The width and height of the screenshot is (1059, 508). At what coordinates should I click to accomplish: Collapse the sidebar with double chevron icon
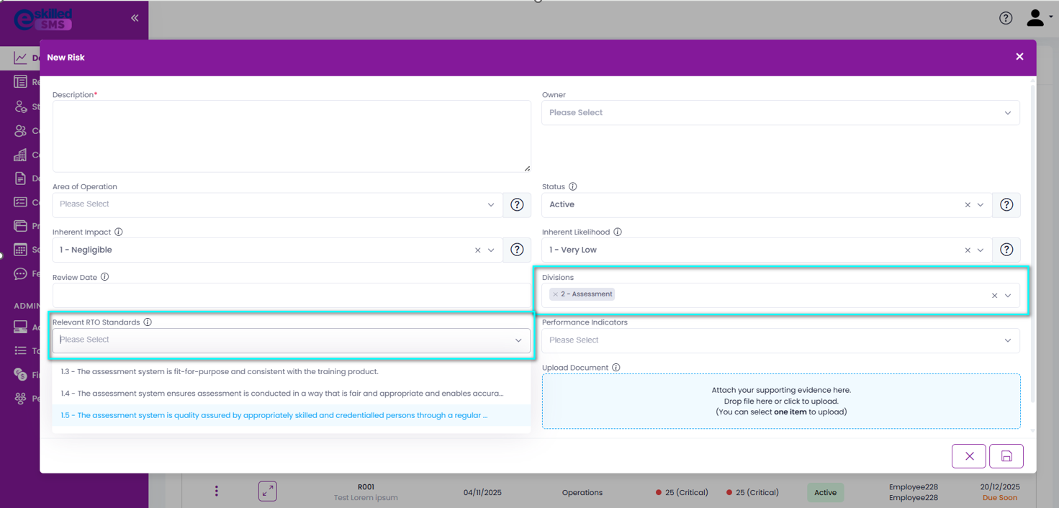pyautogui.click(x=135, y=18)
